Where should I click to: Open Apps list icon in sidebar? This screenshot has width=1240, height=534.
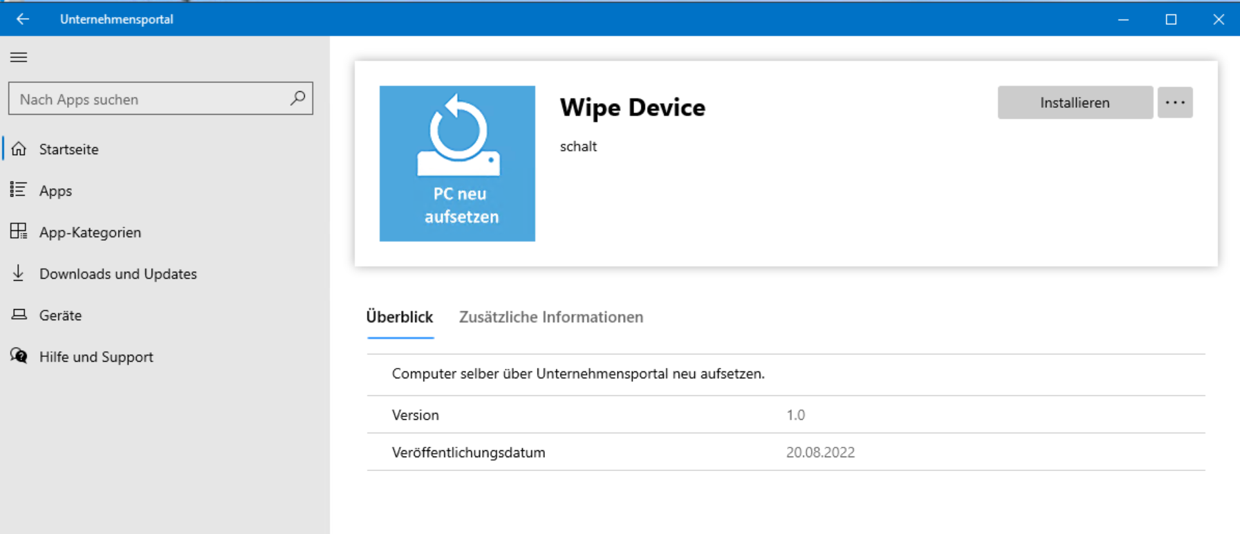(x=19, y=190)
